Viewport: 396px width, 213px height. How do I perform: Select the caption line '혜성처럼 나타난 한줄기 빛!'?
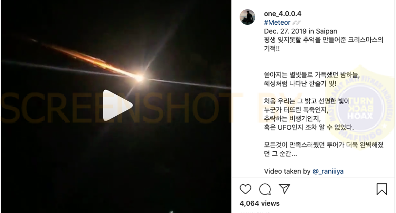(x=300, y=84)
